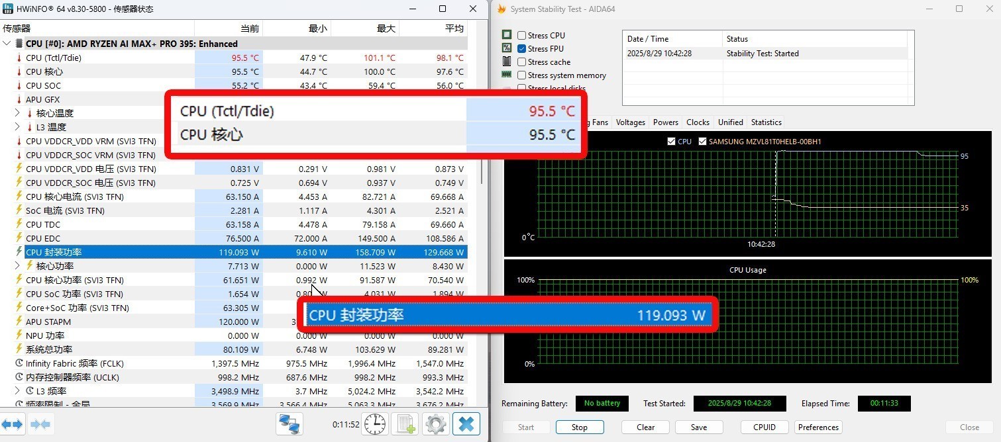Expand the 核心功率 tree row
This screenshot has height=442, width=1001.
(17, 266)
